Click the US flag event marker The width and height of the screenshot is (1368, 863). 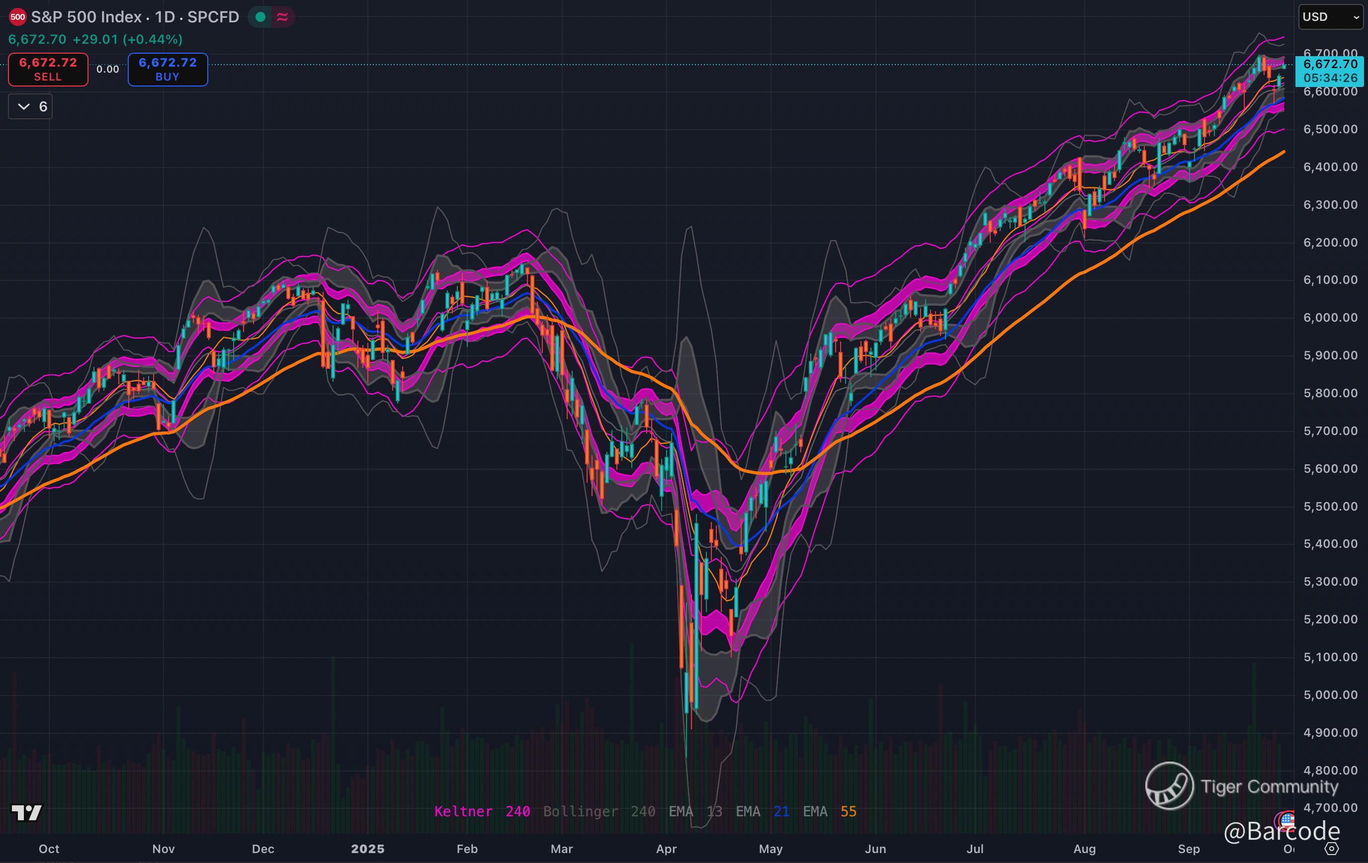1287,820
